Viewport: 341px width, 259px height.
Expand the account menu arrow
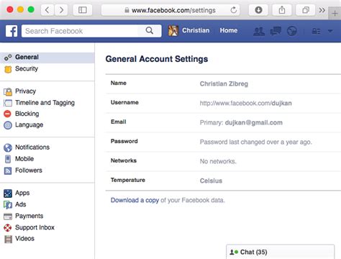(x=330, y=31)
